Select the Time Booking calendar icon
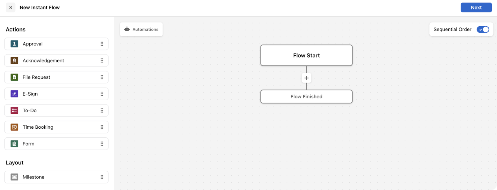 [x=14, y=127]
